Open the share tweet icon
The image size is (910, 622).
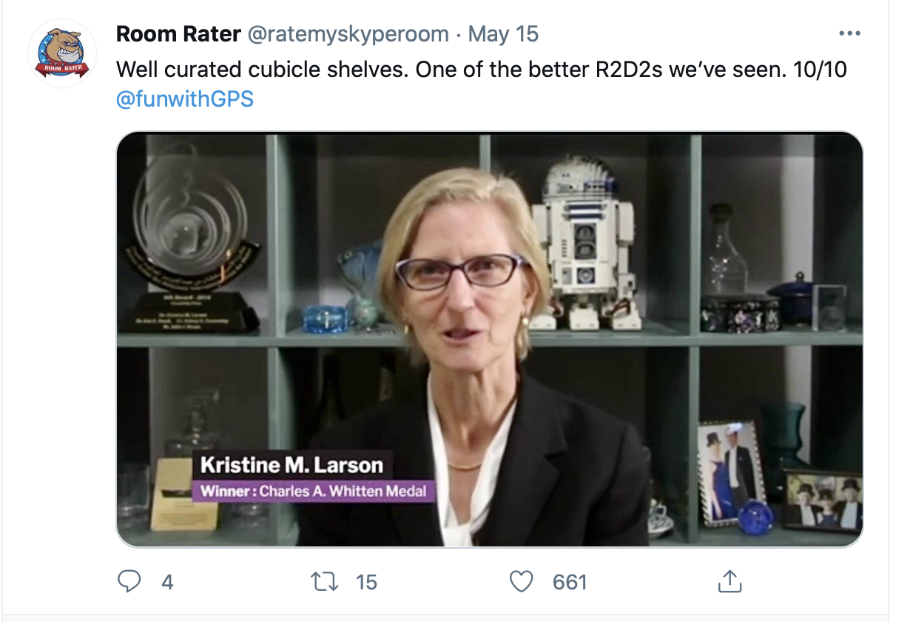coord(729,582)
